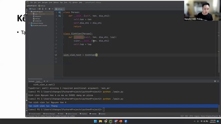
Task: Open the File menu
Action: tap(31, 2)
